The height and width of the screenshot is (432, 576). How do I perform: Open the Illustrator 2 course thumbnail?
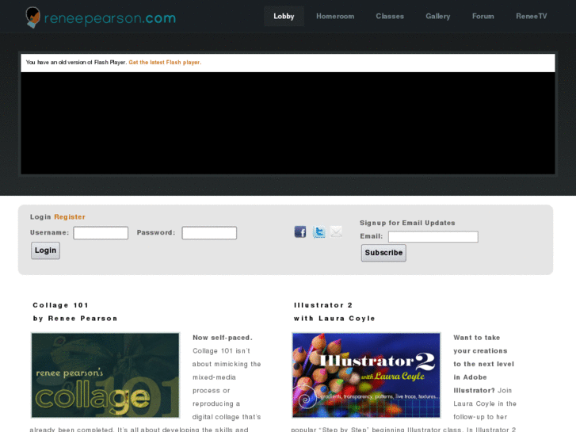(x=366, y=375)
